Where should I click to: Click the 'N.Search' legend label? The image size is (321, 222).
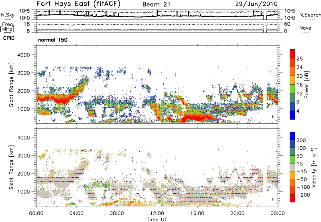[x=310, y=15]
